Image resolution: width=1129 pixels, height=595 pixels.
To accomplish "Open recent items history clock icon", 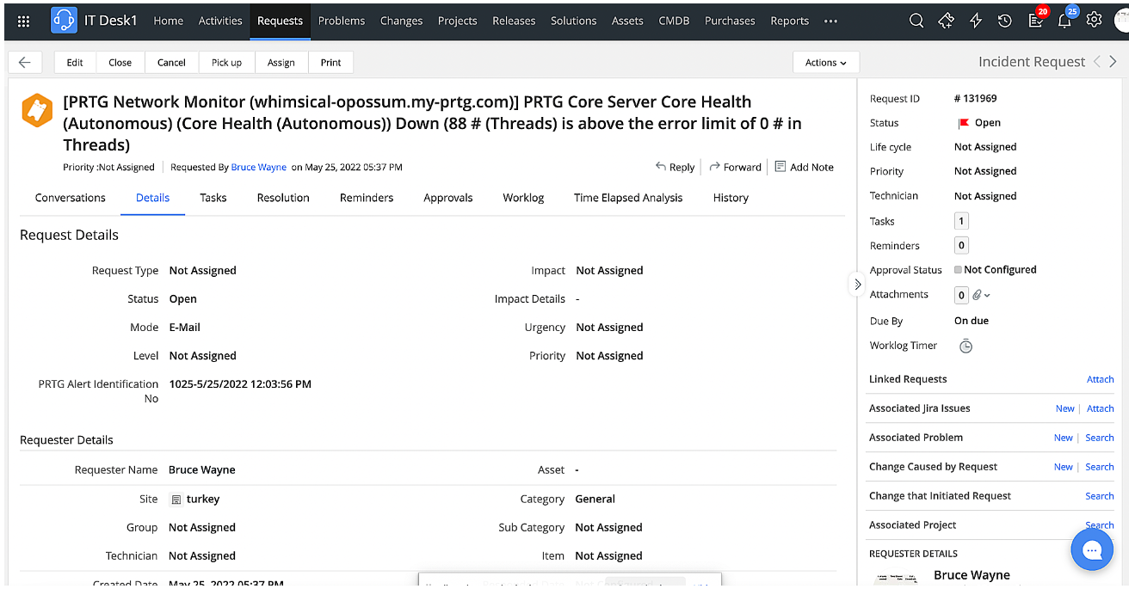I will 1005,21.
